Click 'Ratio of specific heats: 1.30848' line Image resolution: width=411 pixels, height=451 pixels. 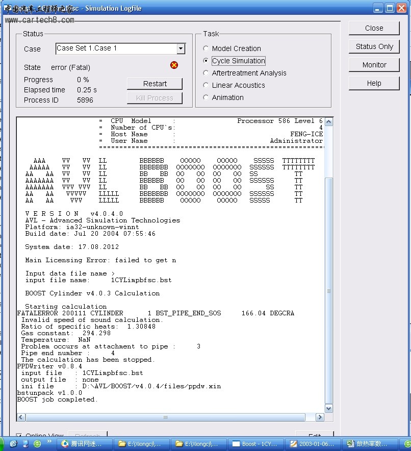tap(88, 327)
